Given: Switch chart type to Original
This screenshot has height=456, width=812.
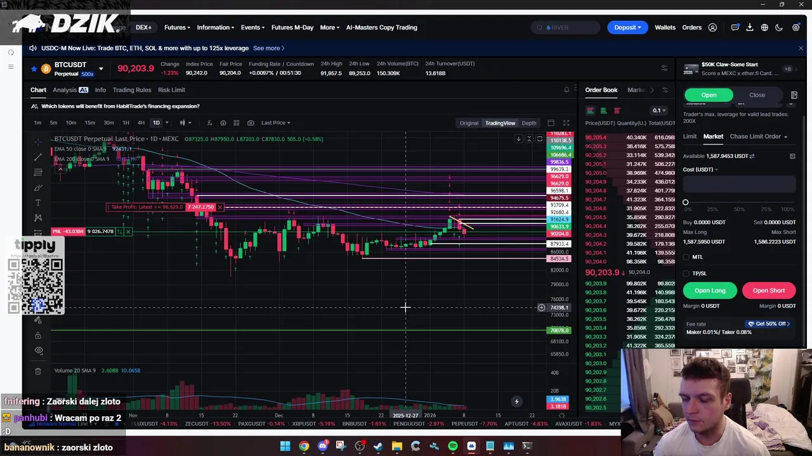Looking at the screenshot, I should [469, 123].
